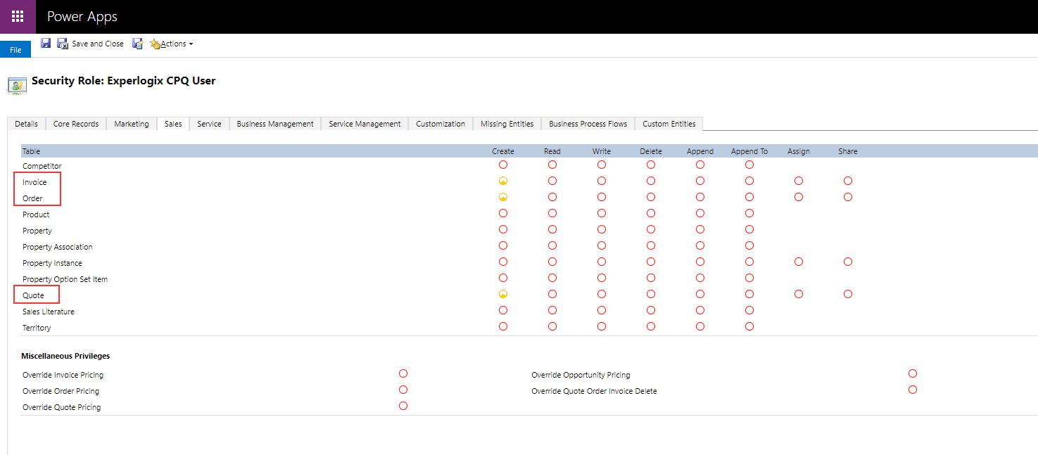Toggle Invoice Assign privilege circle
The image size is (1038, 455).
[799, 181]
